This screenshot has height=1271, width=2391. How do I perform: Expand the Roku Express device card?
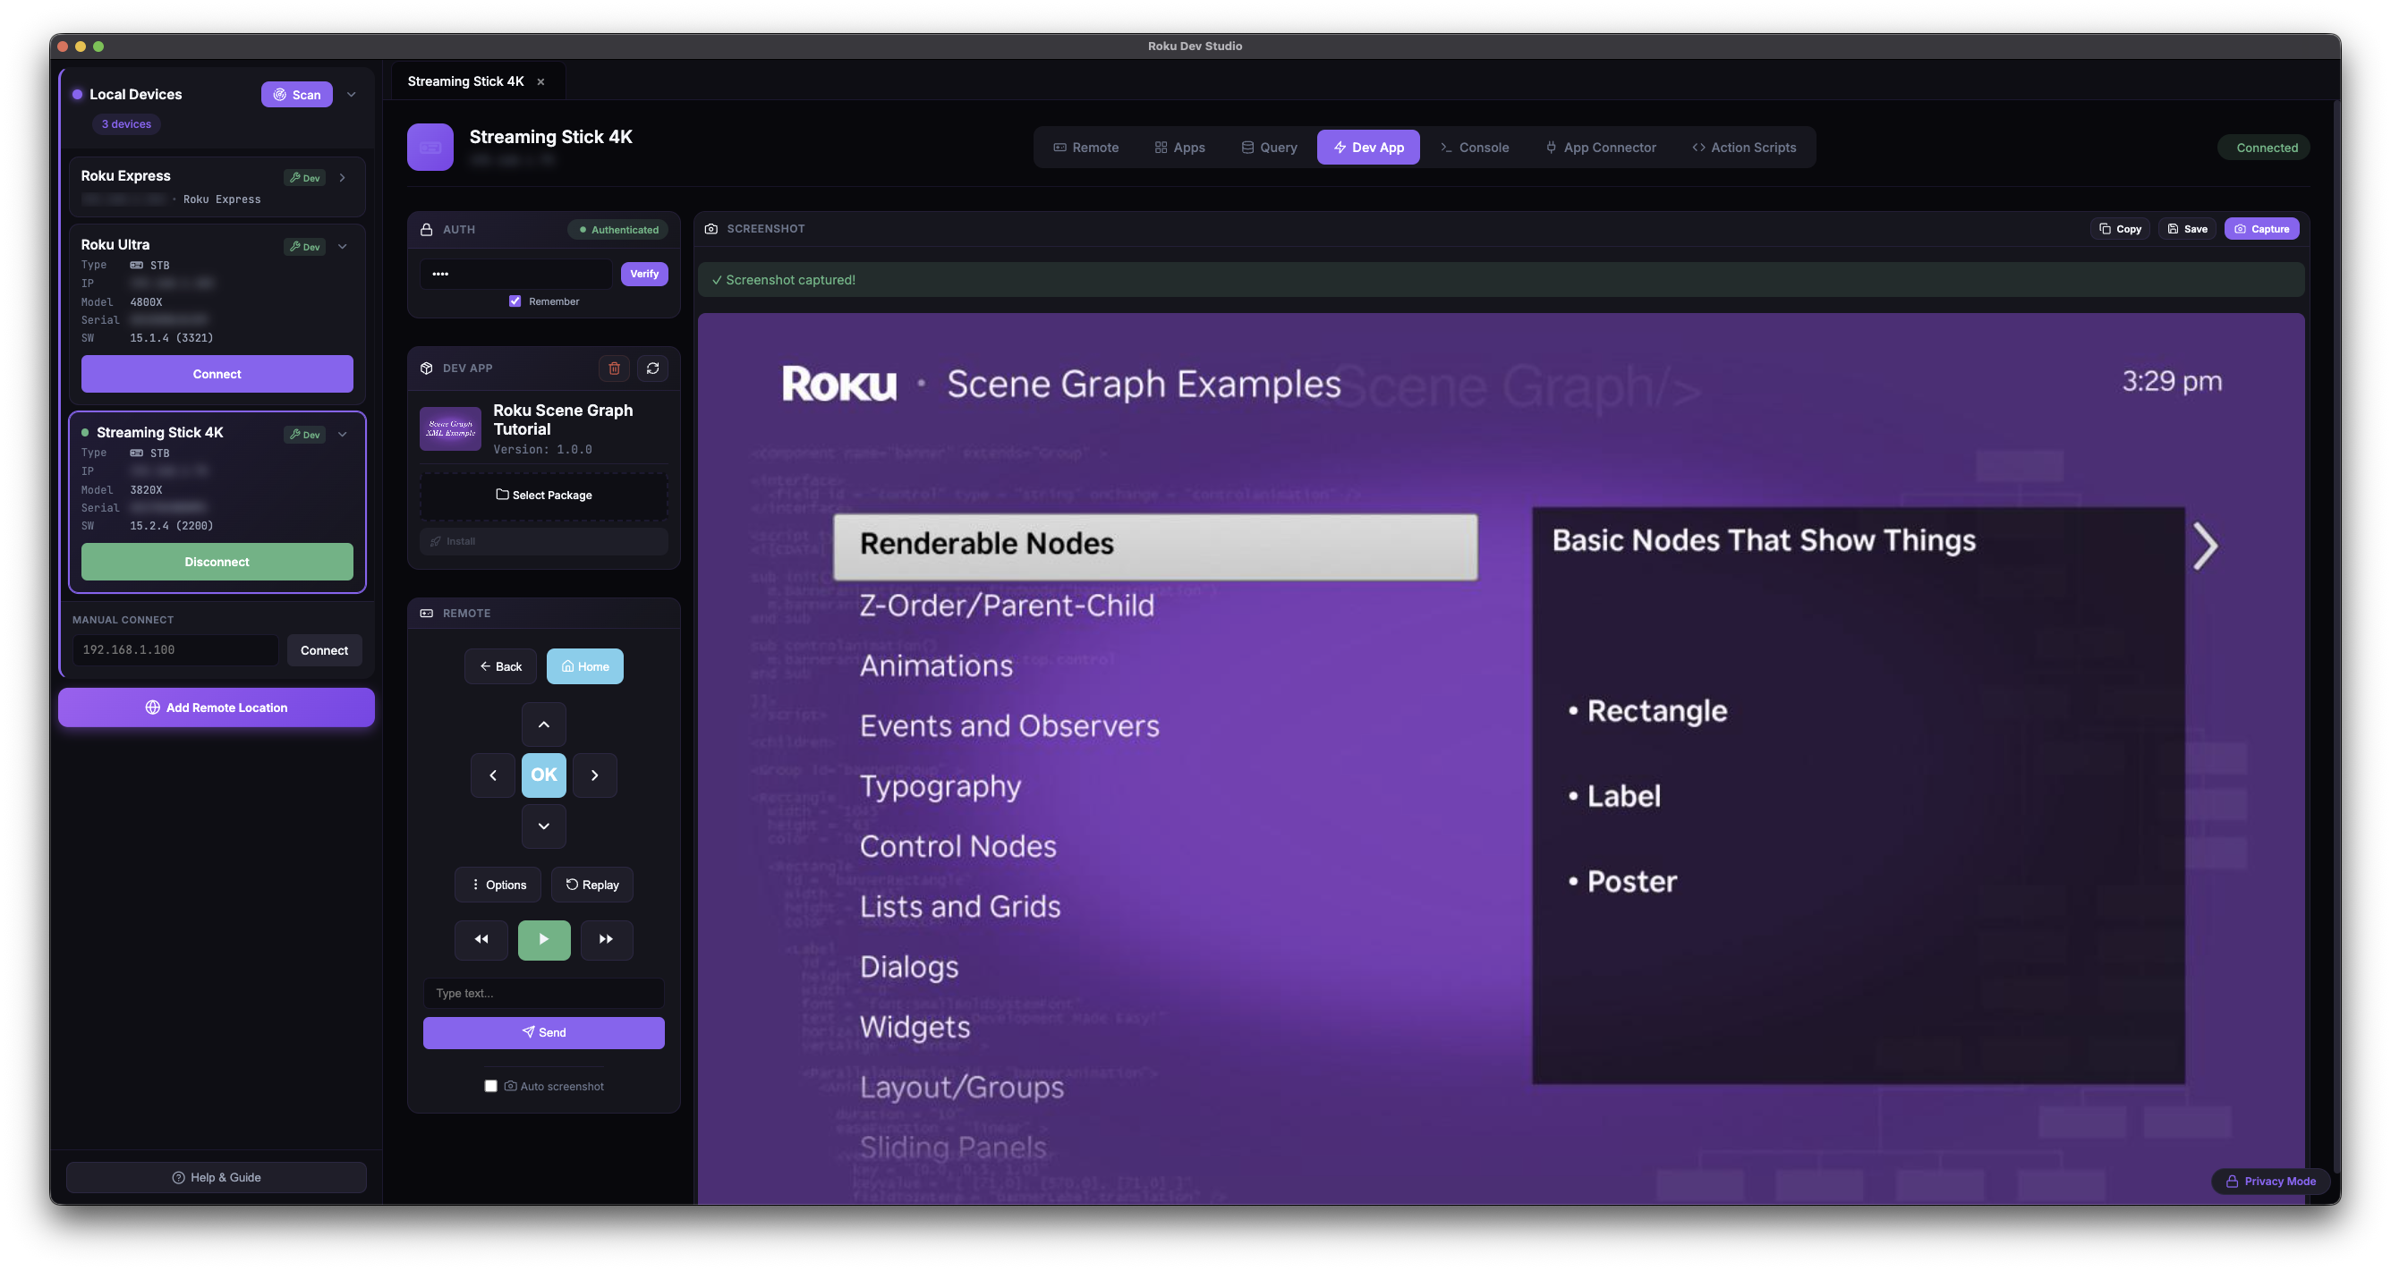(343, 178)
